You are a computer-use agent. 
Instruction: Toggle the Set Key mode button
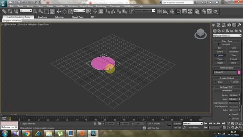tap(177, 127)
